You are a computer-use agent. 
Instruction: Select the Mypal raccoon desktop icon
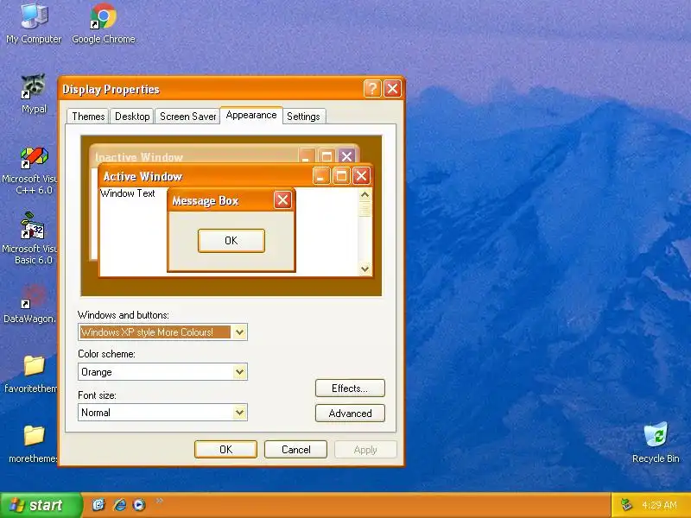coord(34,93)
